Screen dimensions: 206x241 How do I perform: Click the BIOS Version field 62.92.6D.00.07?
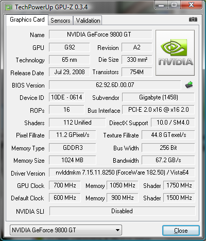pos(115,85)
